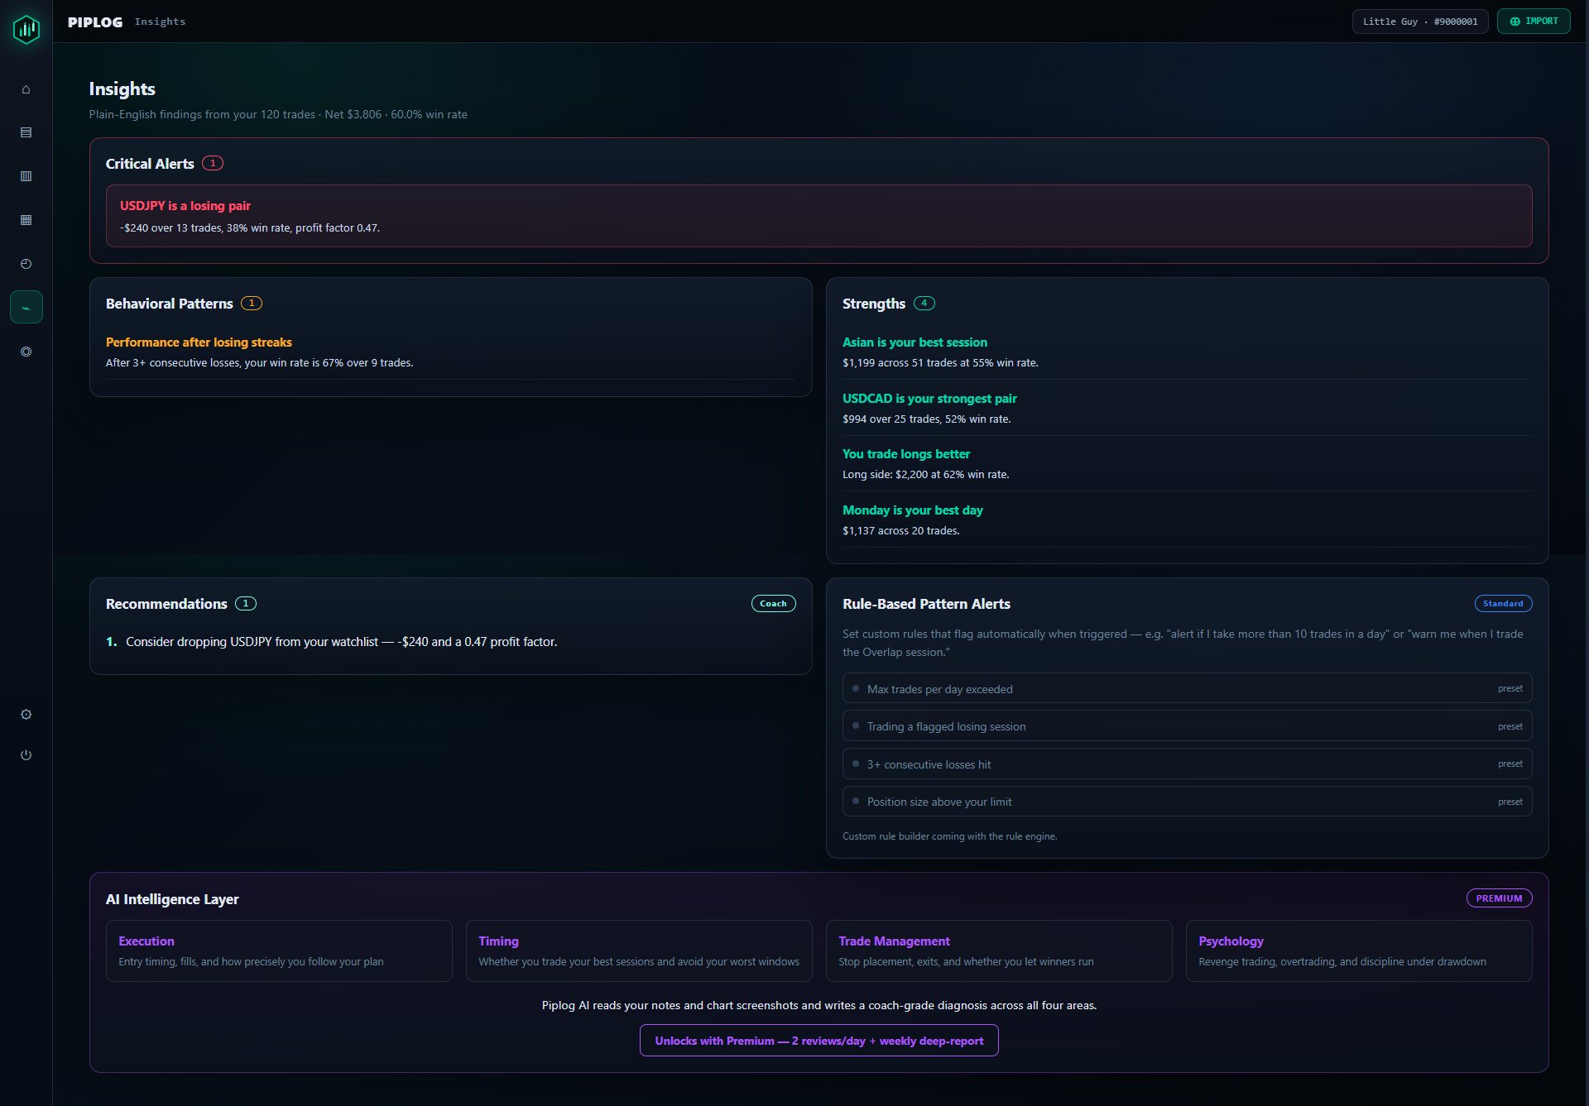Image resolution: width=1589 pixels, height=1106 pixels.
Task: Click Asian is your best session strength
Action: [915, 342]
